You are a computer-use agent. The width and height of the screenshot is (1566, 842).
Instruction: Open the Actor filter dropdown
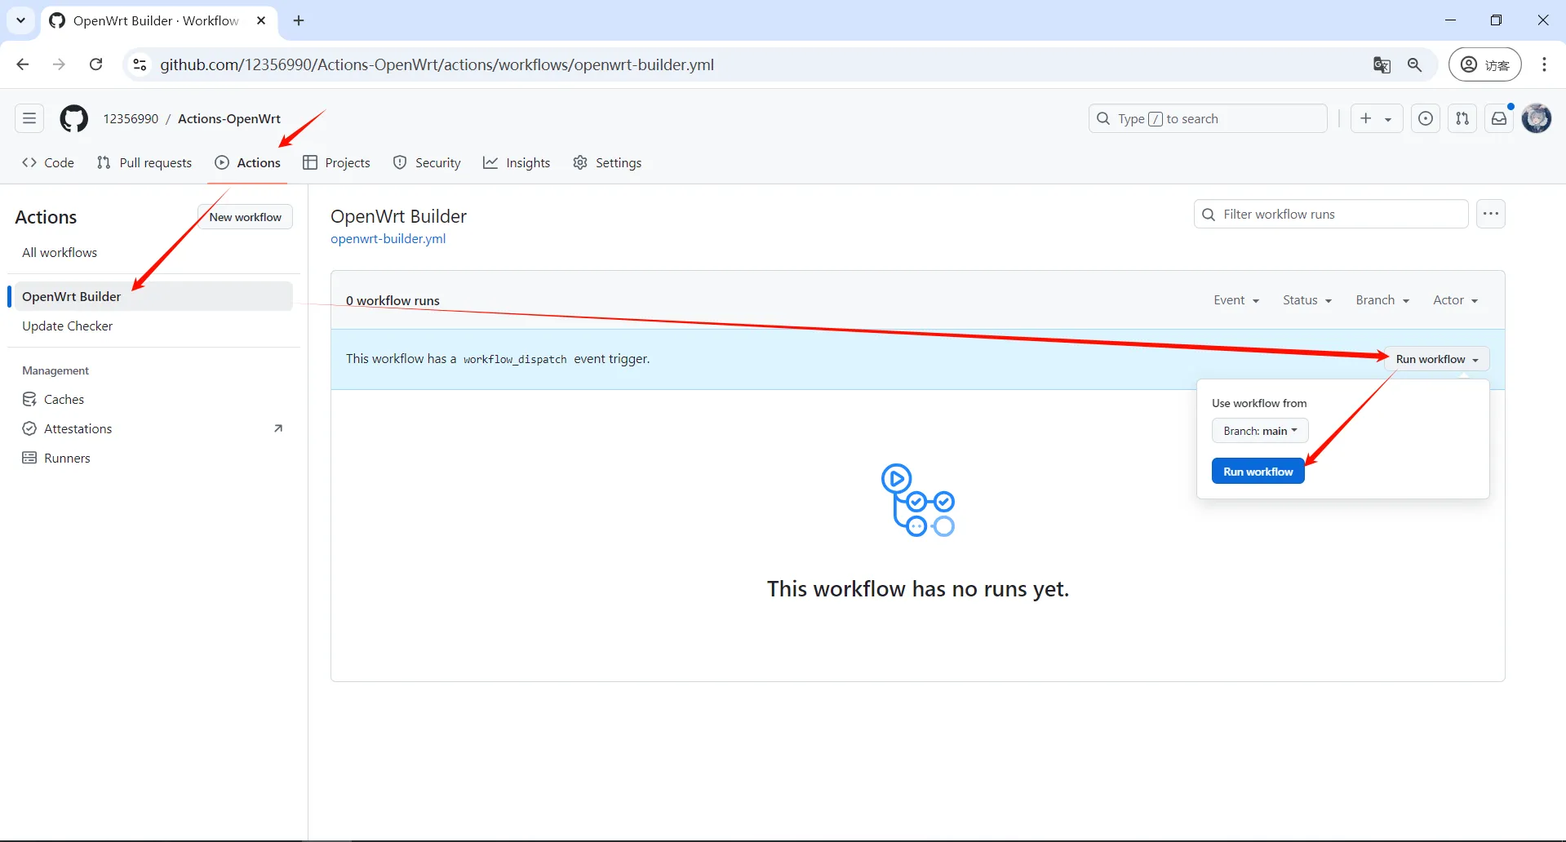tap(1455, 299)
